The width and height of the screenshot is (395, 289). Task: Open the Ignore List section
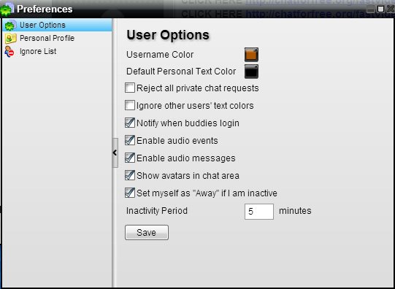38,51
